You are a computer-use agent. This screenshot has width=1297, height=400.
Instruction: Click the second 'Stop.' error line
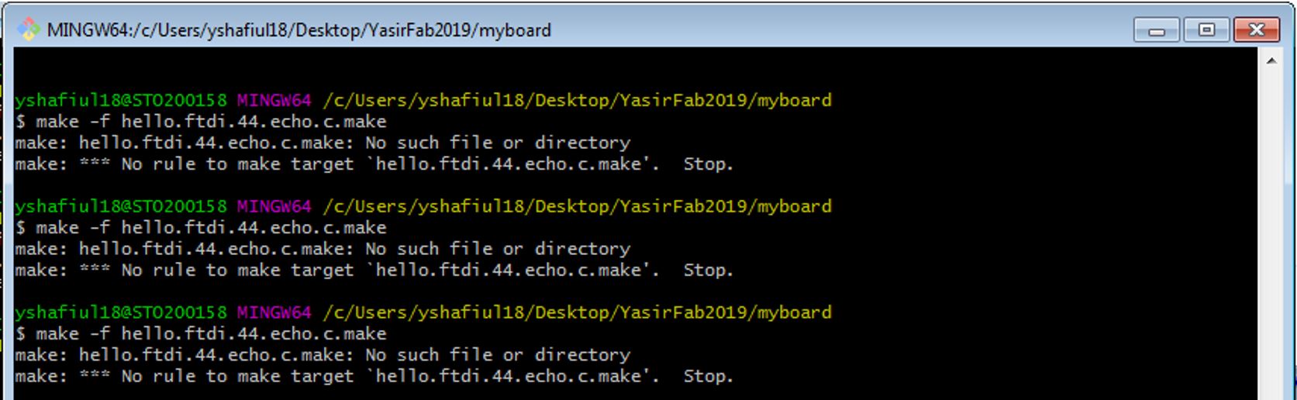374,271
